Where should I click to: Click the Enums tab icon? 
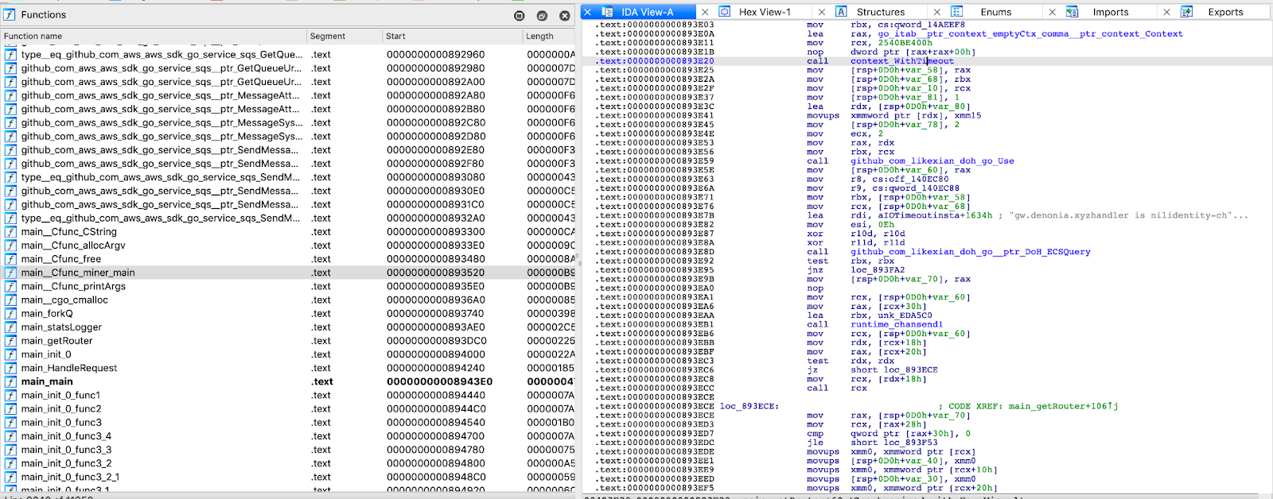pos(957,12)
